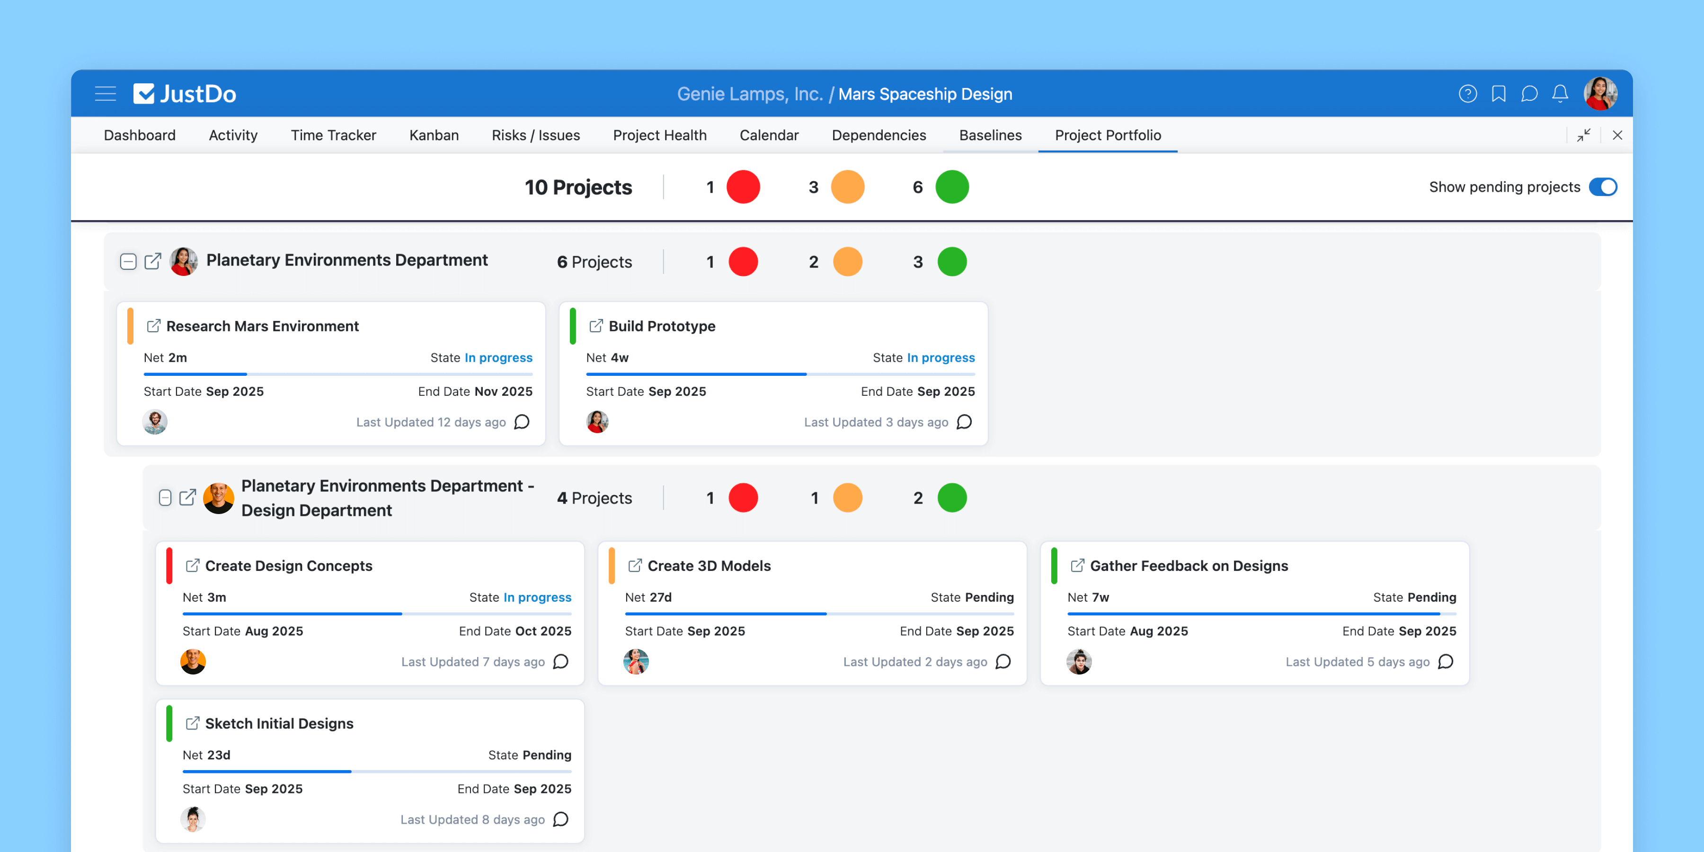Open the chat bubble icon in header
This screenshot has width=1704, height=852.
(1529, 94)
